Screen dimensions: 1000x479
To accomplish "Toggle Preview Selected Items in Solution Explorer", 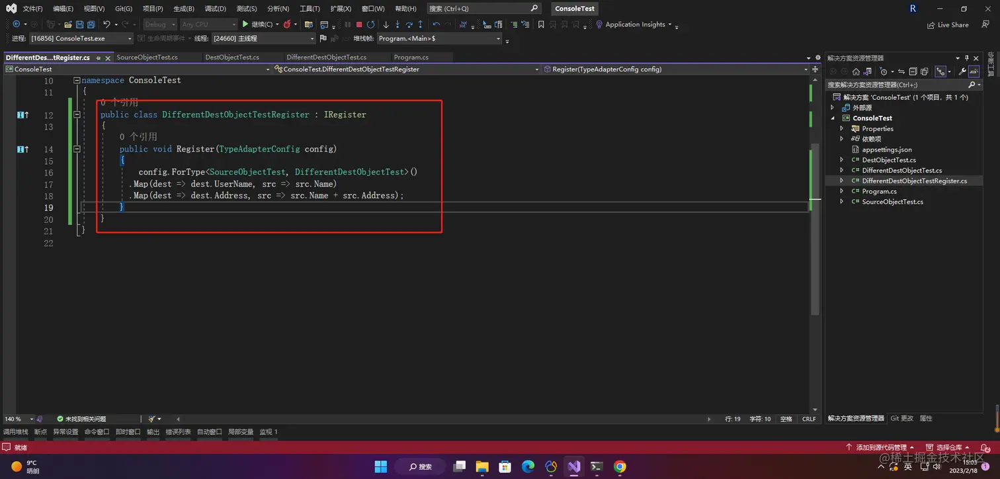I will pos(974,71).
